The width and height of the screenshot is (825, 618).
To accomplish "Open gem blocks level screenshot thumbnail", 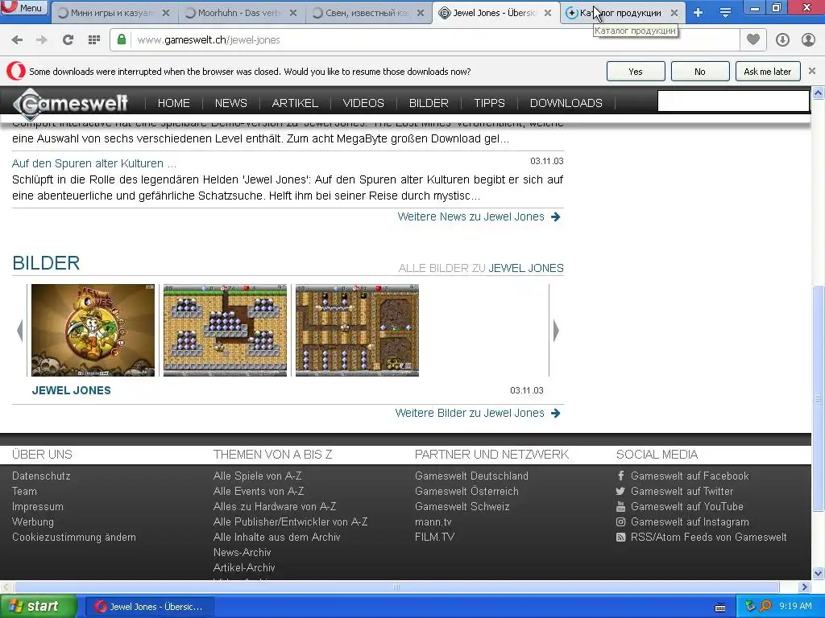I will [226, 330].
